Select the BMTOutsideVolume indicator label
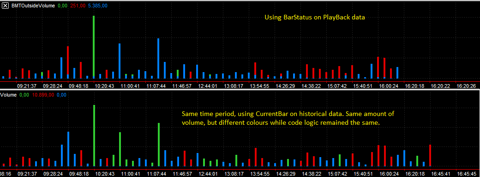This screenshot has height=177, width=480. 33,6
